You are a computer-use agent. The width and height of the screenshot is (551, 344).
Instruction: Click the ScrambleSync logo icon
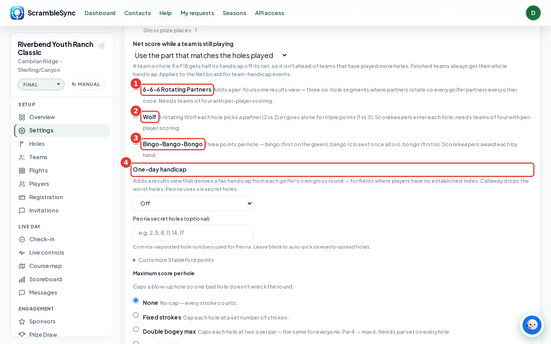17,13
